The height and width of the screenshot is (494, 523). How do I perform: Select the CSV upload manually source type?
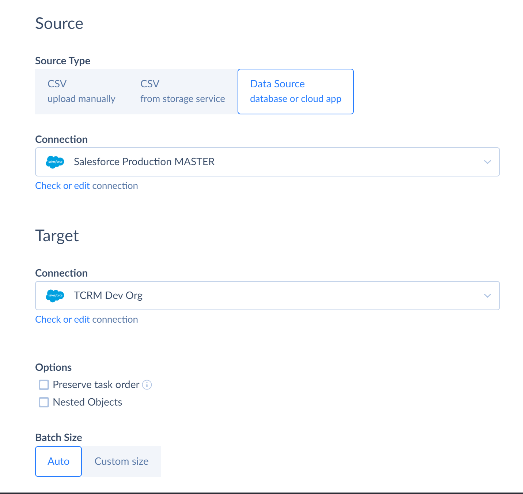[81, 91]
